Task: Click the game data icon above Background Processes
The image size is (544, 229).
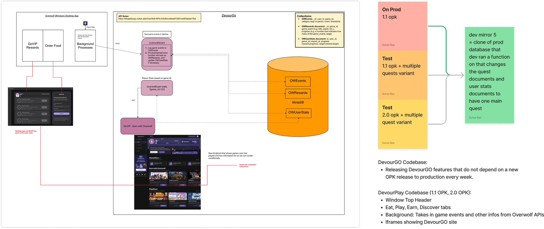Action: click(85, 23)
